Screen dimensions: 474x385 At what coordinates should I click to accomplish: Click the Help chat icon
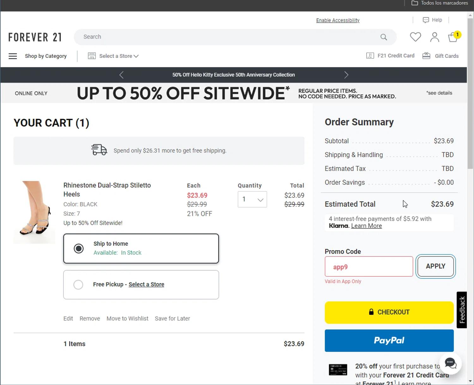(426, 20)
